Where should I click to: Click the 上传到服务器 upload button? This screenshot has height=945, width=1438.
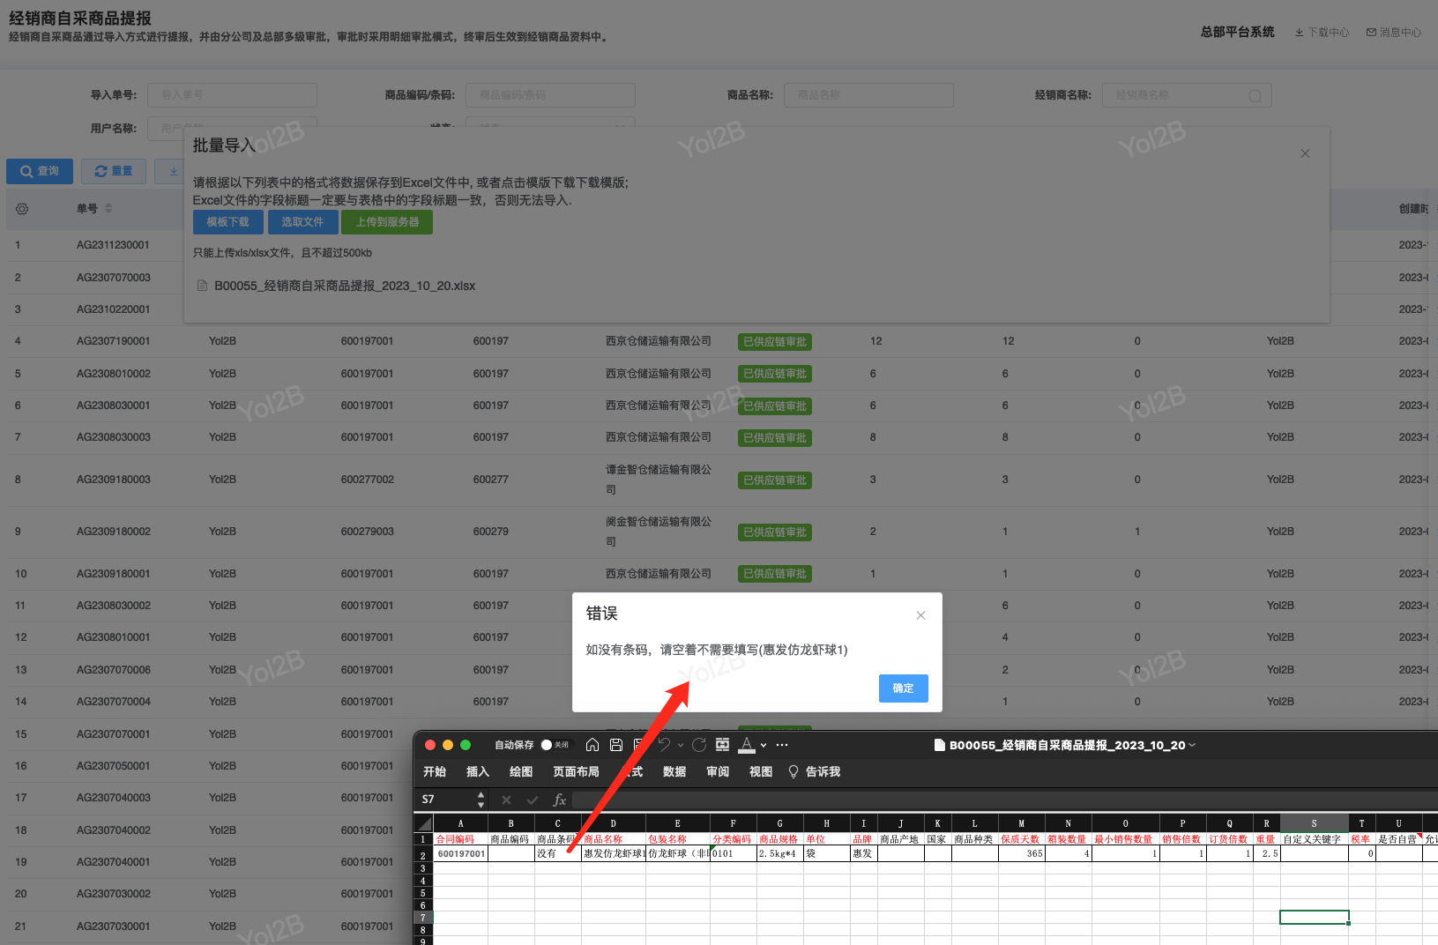tap(387, 222)
